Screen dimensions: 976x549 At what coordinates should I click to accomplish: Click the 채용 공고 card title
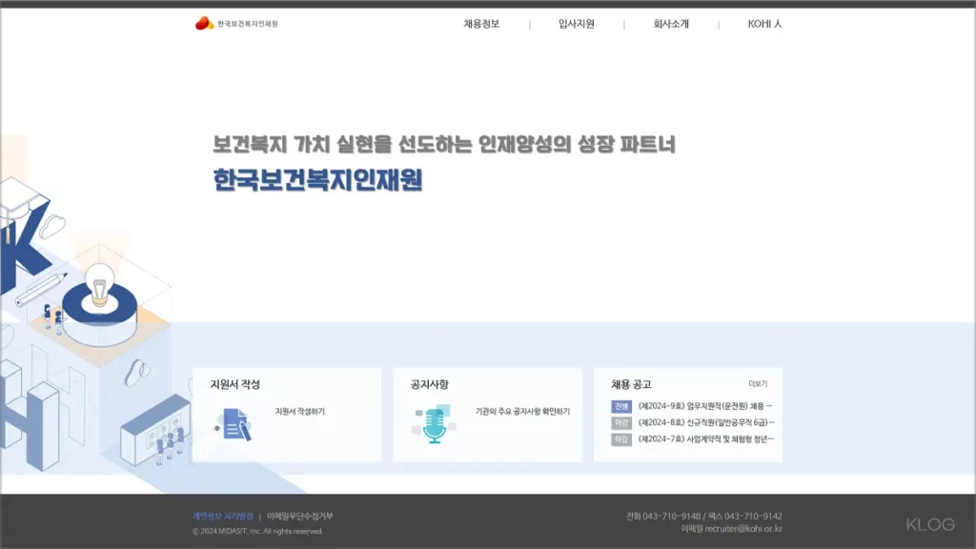point(631,384)
